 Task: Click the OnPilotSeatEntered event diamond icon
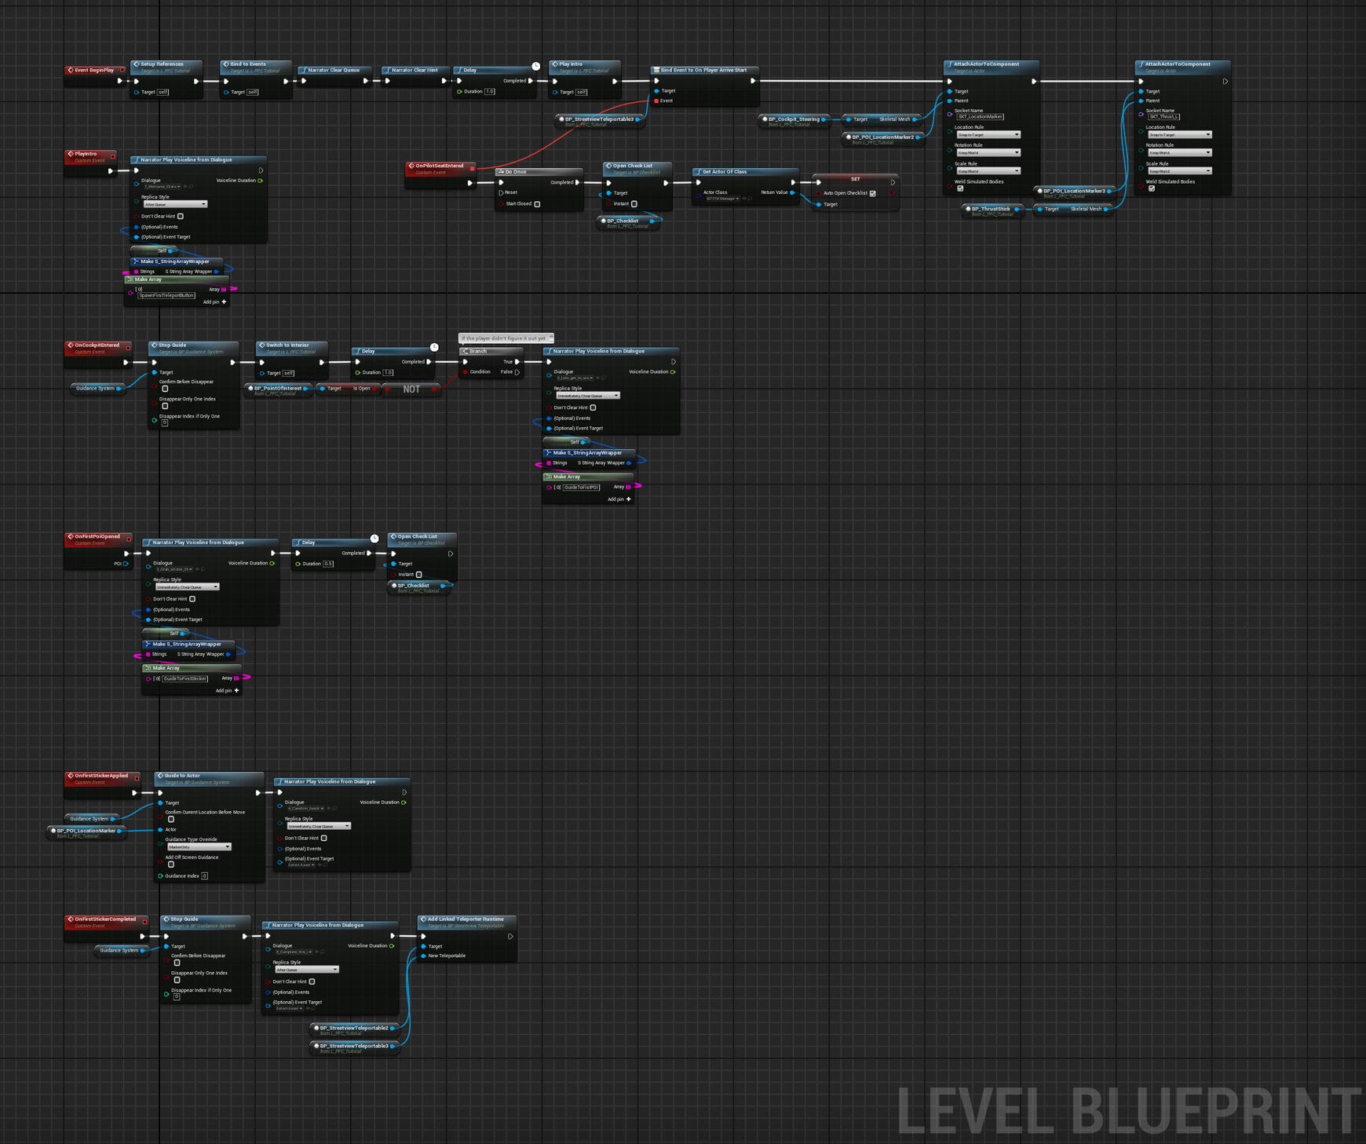(x=411, y=166)
